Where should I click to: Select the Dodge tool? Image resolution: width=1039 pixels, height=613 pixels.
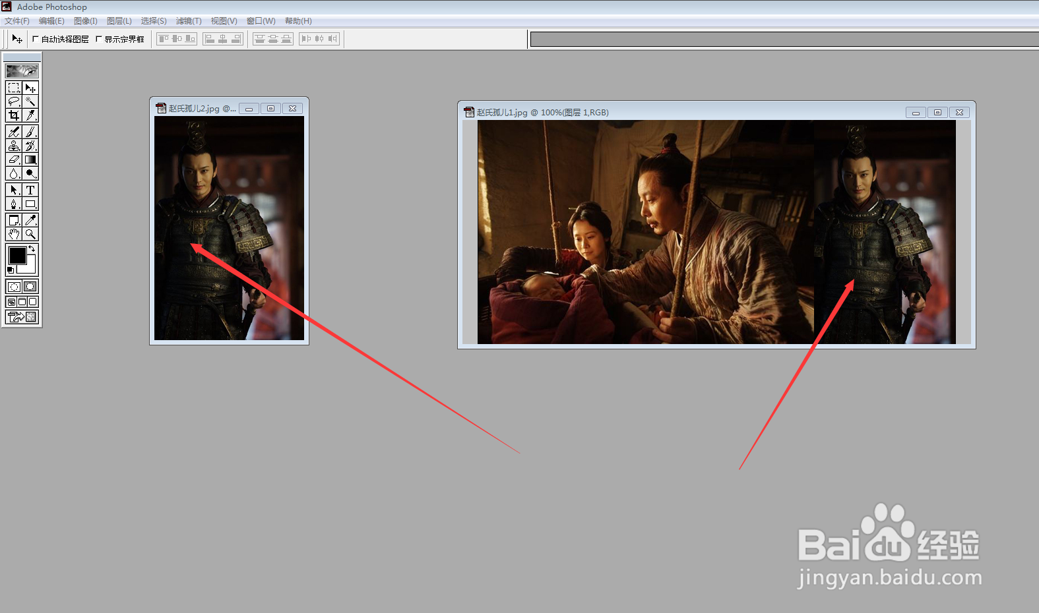coord(30,173)
